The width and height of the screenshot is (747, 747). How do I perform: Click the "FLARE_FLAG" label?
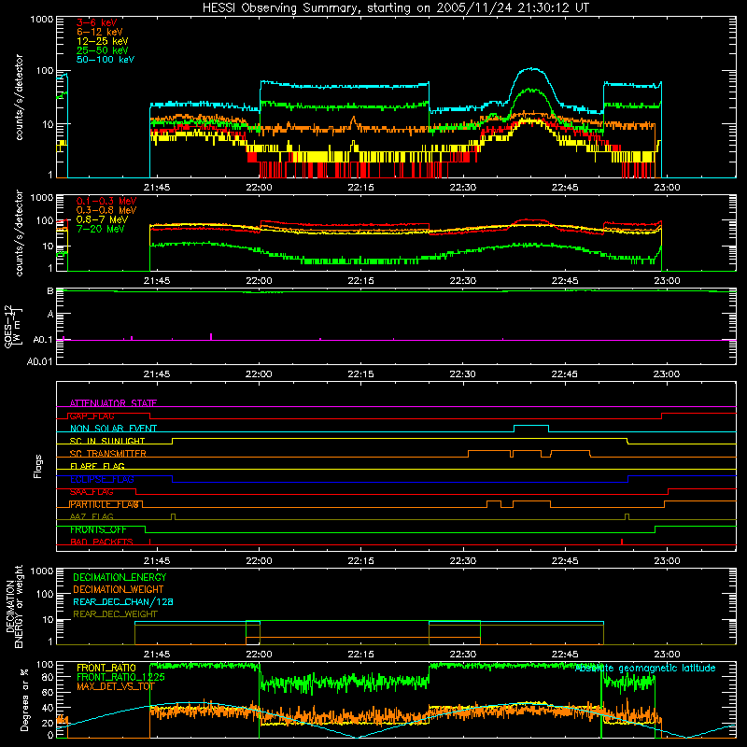(97, 466)
